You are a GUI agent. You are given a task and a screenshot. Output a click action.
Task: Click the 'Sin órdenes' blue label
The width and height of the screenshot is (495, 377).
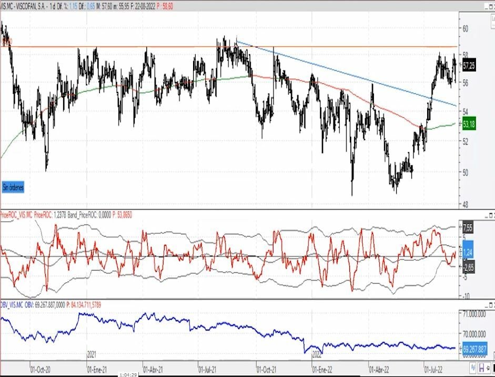[13, 187]
